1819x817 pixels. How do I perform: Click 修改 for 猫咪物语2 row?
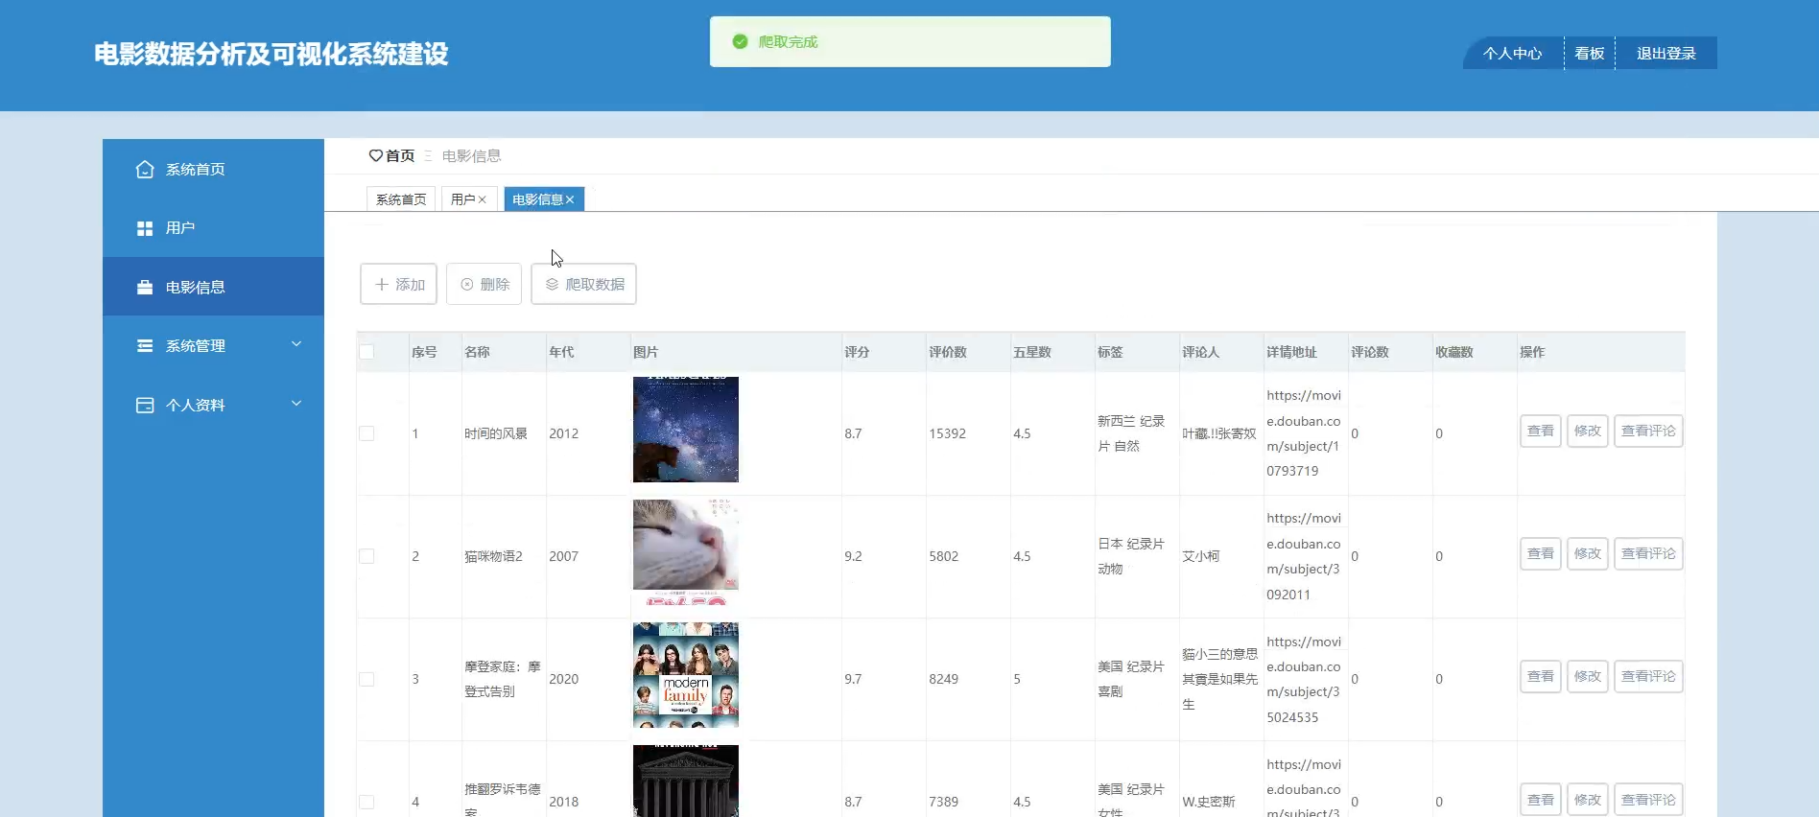click(x=1588, y=554)
